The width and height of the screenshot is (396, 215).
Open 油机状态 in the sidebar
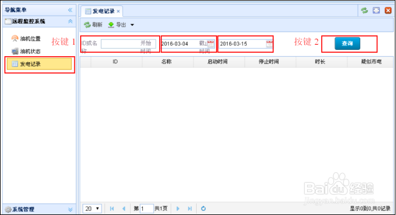(26, 52)
